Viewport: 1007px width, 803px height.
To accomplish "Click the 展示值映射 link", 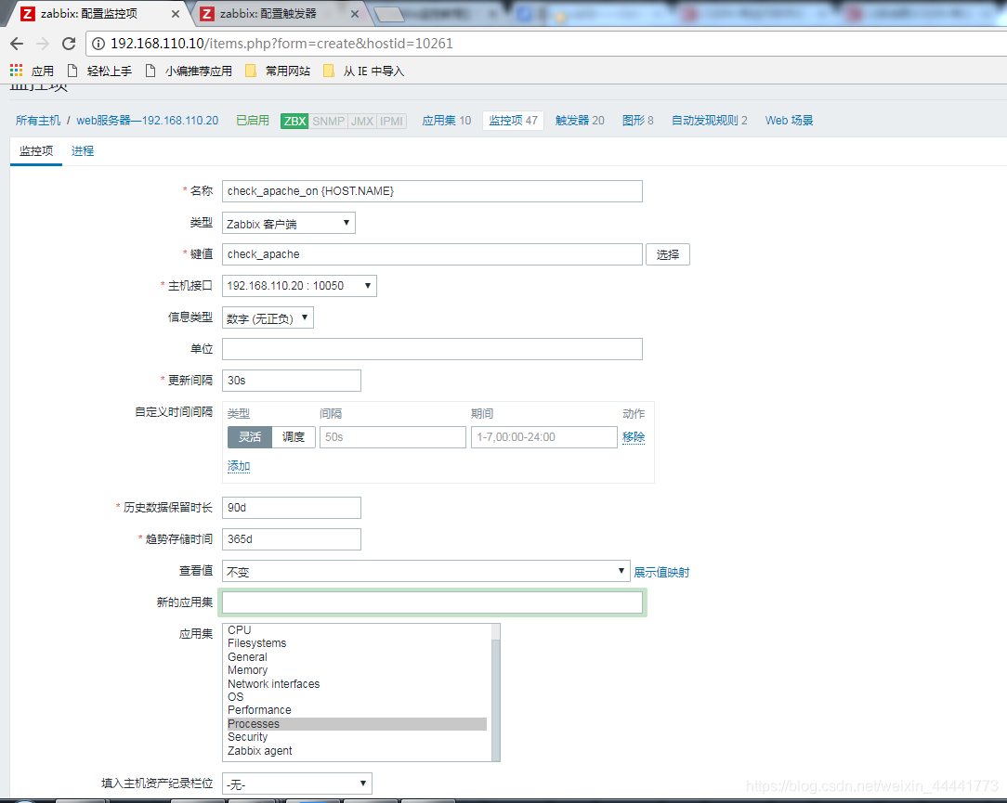I will [x=661, y=572].
